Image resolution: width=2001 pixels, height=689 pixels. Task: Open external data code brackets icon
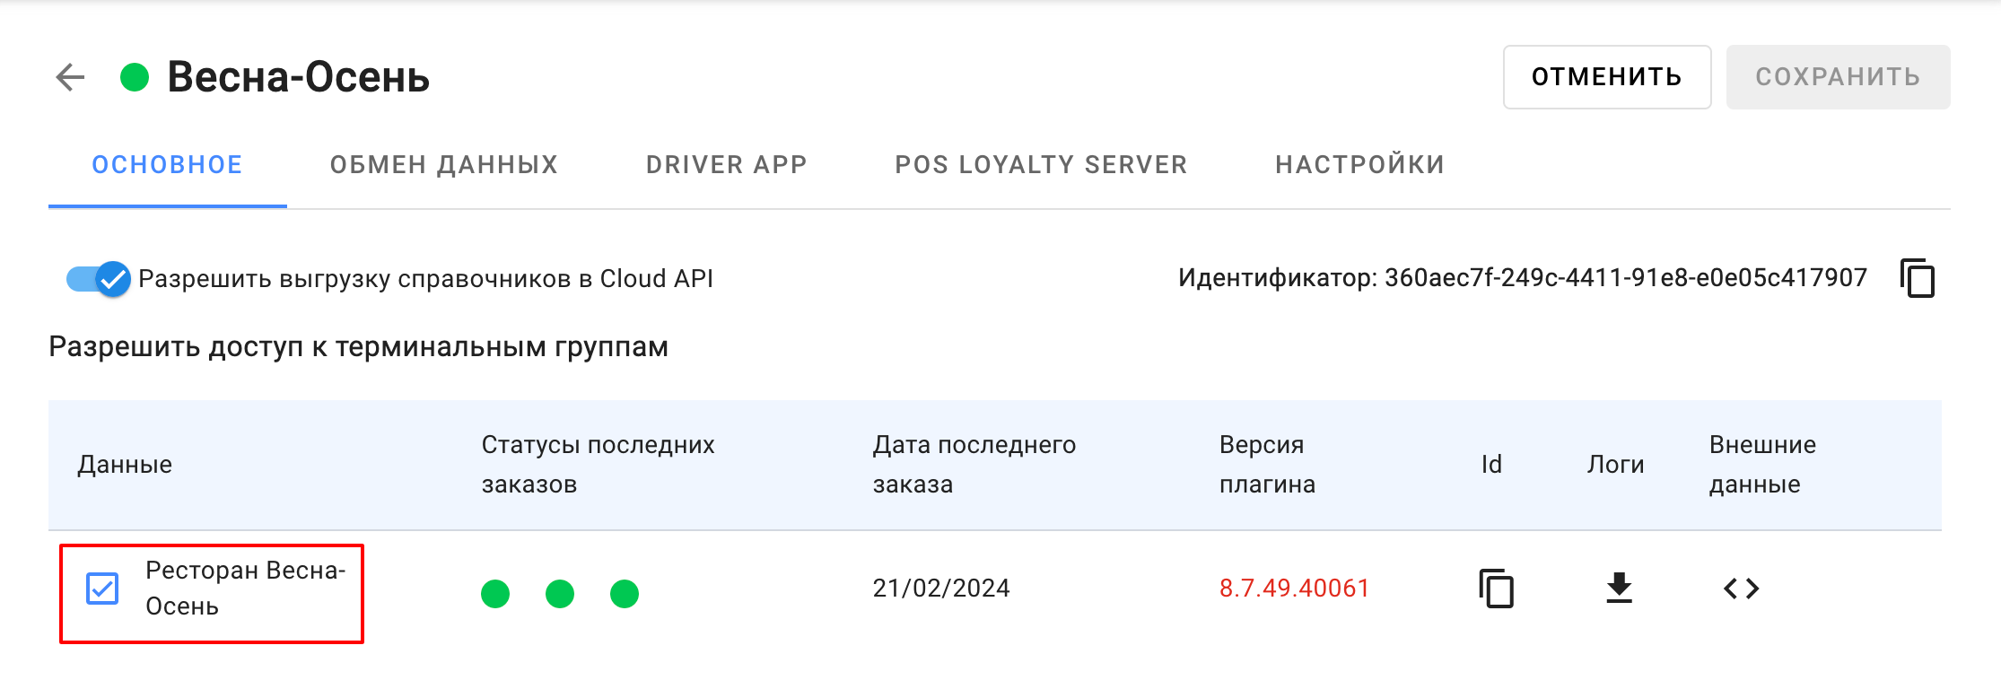[1741, 589]
